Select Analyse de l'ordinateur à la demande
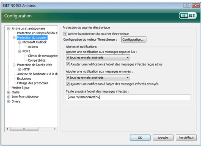201x146 pixels. (x=37, y=74)
